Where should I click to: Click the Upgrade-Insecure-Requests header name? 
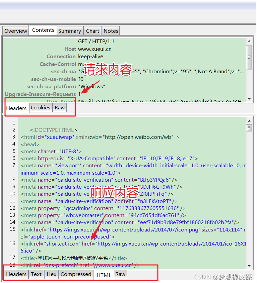coord(40,94)
